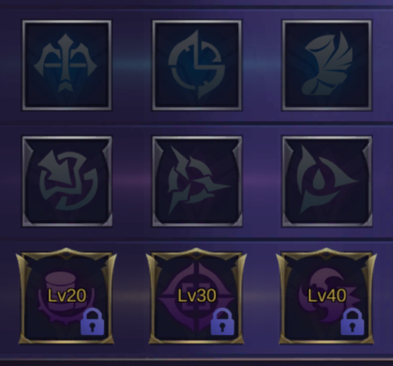Pick the winged boot talent icon

327,65
